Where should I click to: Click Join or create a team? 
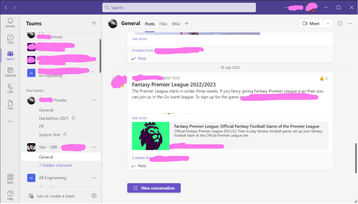coord(52,196)
